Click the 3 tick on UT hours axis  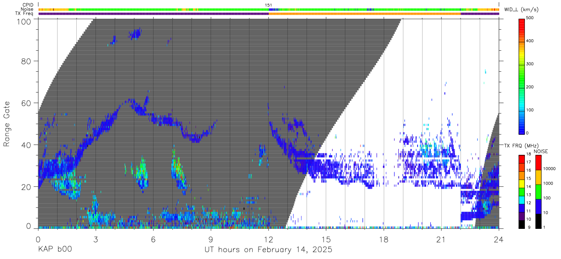[95, 240]
